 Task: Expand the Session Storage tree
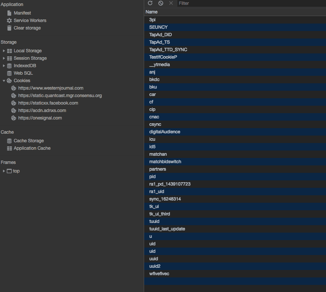tap(4, 58)
